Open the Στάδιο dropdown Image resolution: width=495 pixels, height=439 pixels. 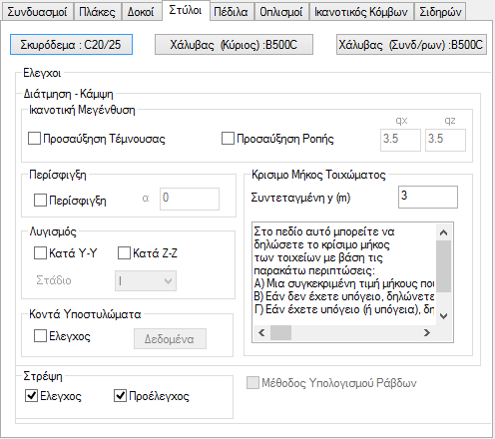(x=146, y=281)
